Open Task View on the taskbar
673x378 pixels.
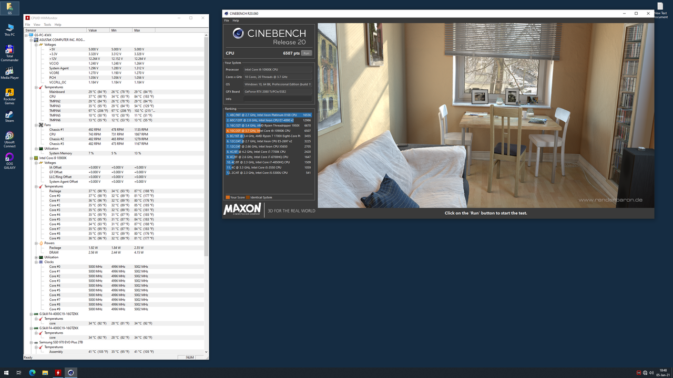tap(19, 373)
